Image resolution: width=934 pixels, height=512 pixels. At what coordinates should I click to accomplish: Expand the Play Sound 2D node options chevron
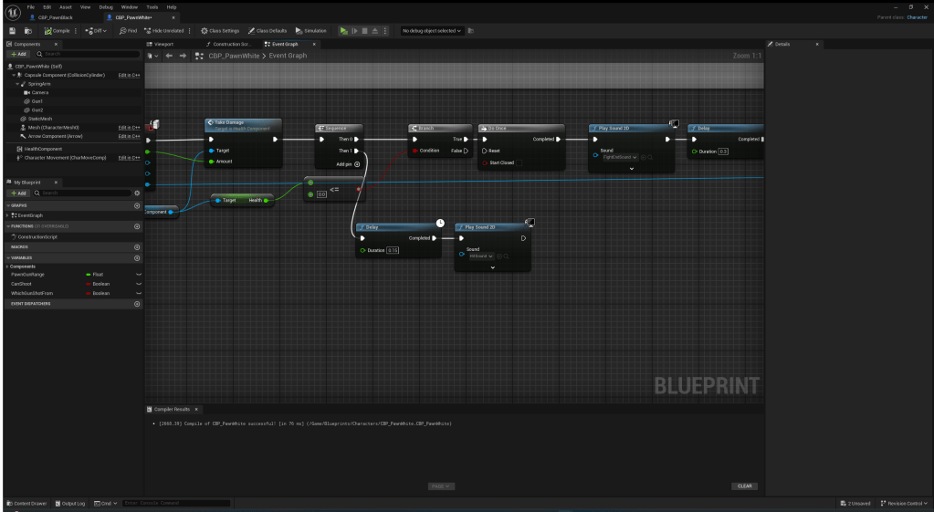[631, 169]
